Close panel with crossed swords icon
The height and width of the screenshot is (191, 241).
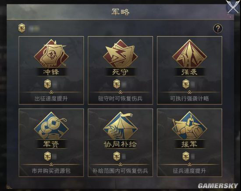point(233,7)
